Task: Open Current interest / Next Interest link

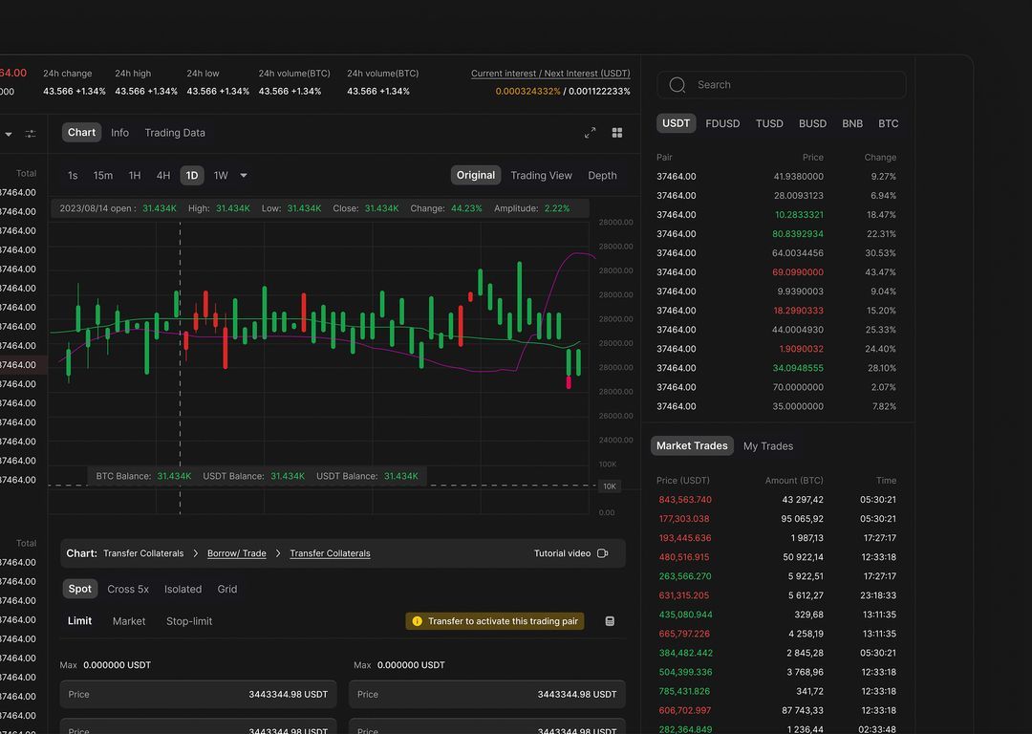Action: click(550, 74)
